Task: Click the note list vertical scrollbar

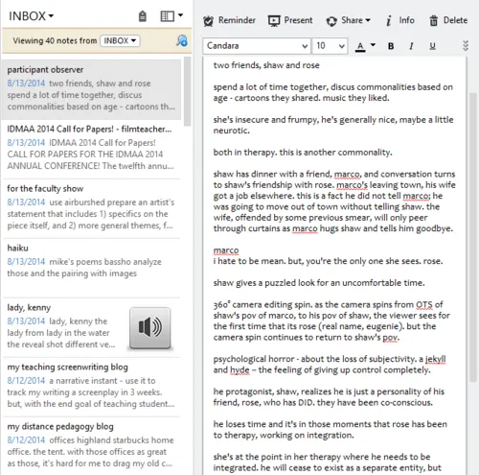Action: [x=188, y=91]
